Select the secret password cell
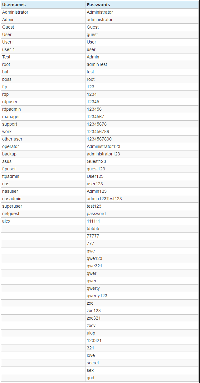 click(x=93, y=363)
